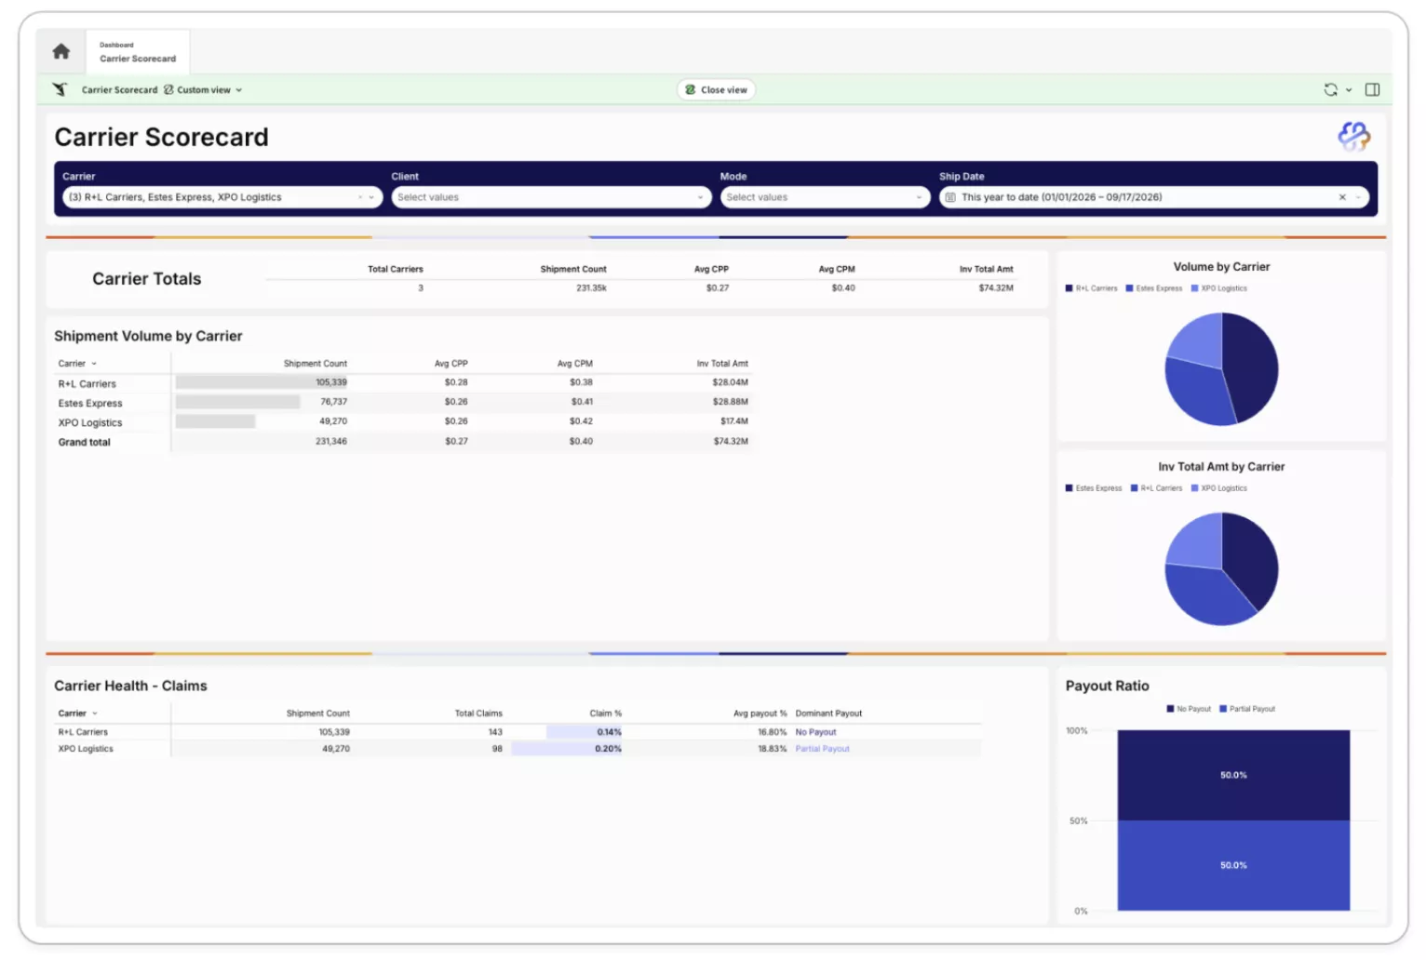Click the Avg CPM column header in Shipment Volume
The height and width of the screenshot is (960, 1426).
click(x=575, y=364)
